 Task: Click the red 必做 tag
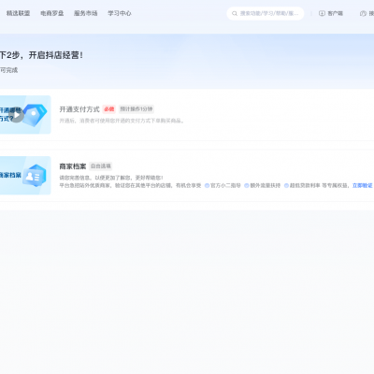(109, 109)
